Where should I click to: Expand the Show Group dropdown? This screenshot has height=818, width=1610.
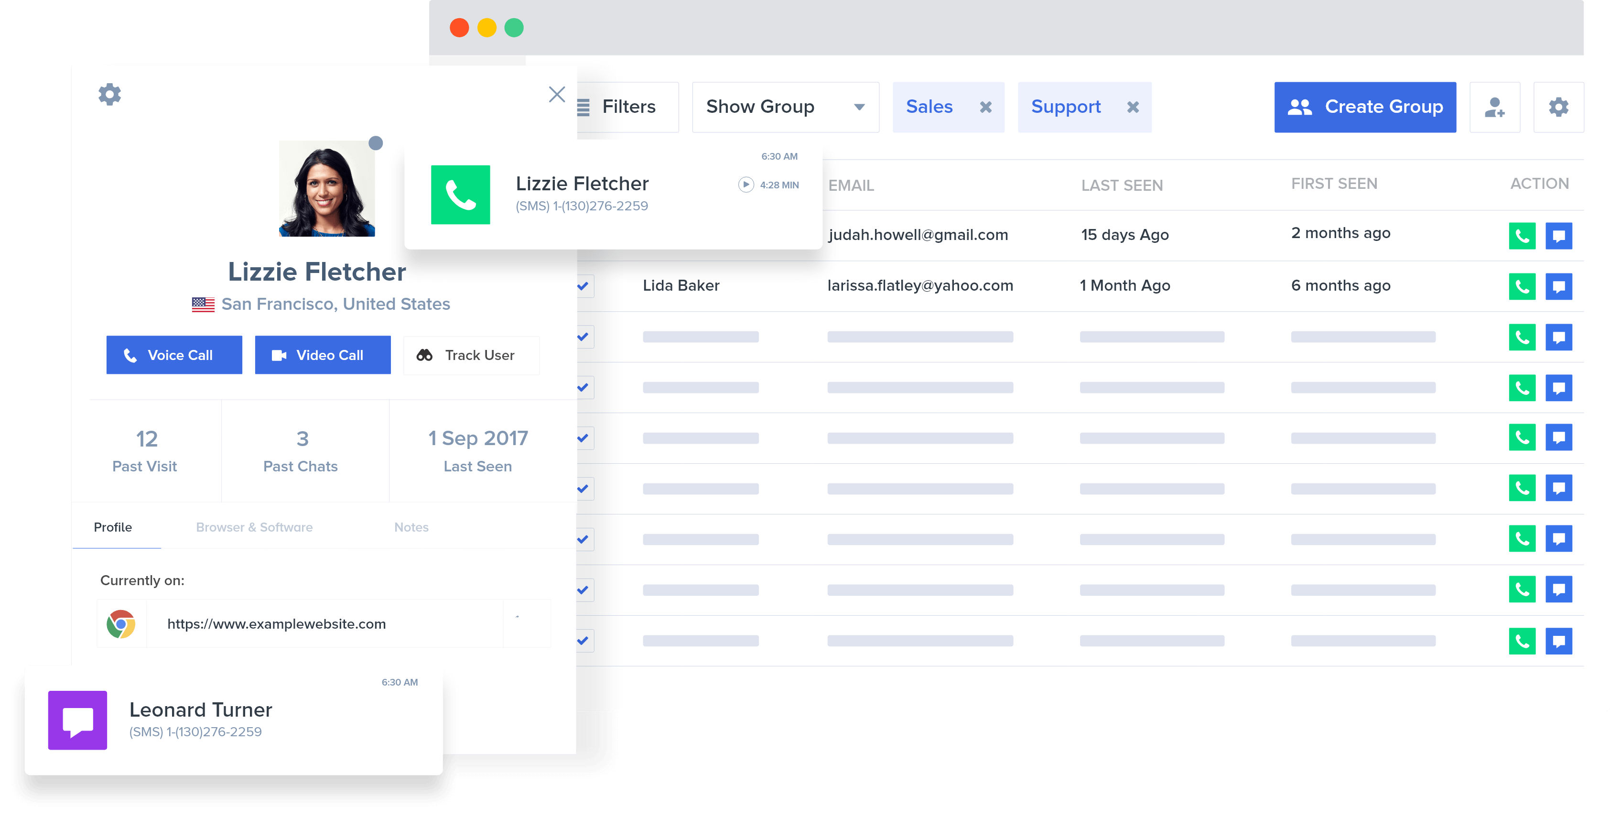[786, 107]
